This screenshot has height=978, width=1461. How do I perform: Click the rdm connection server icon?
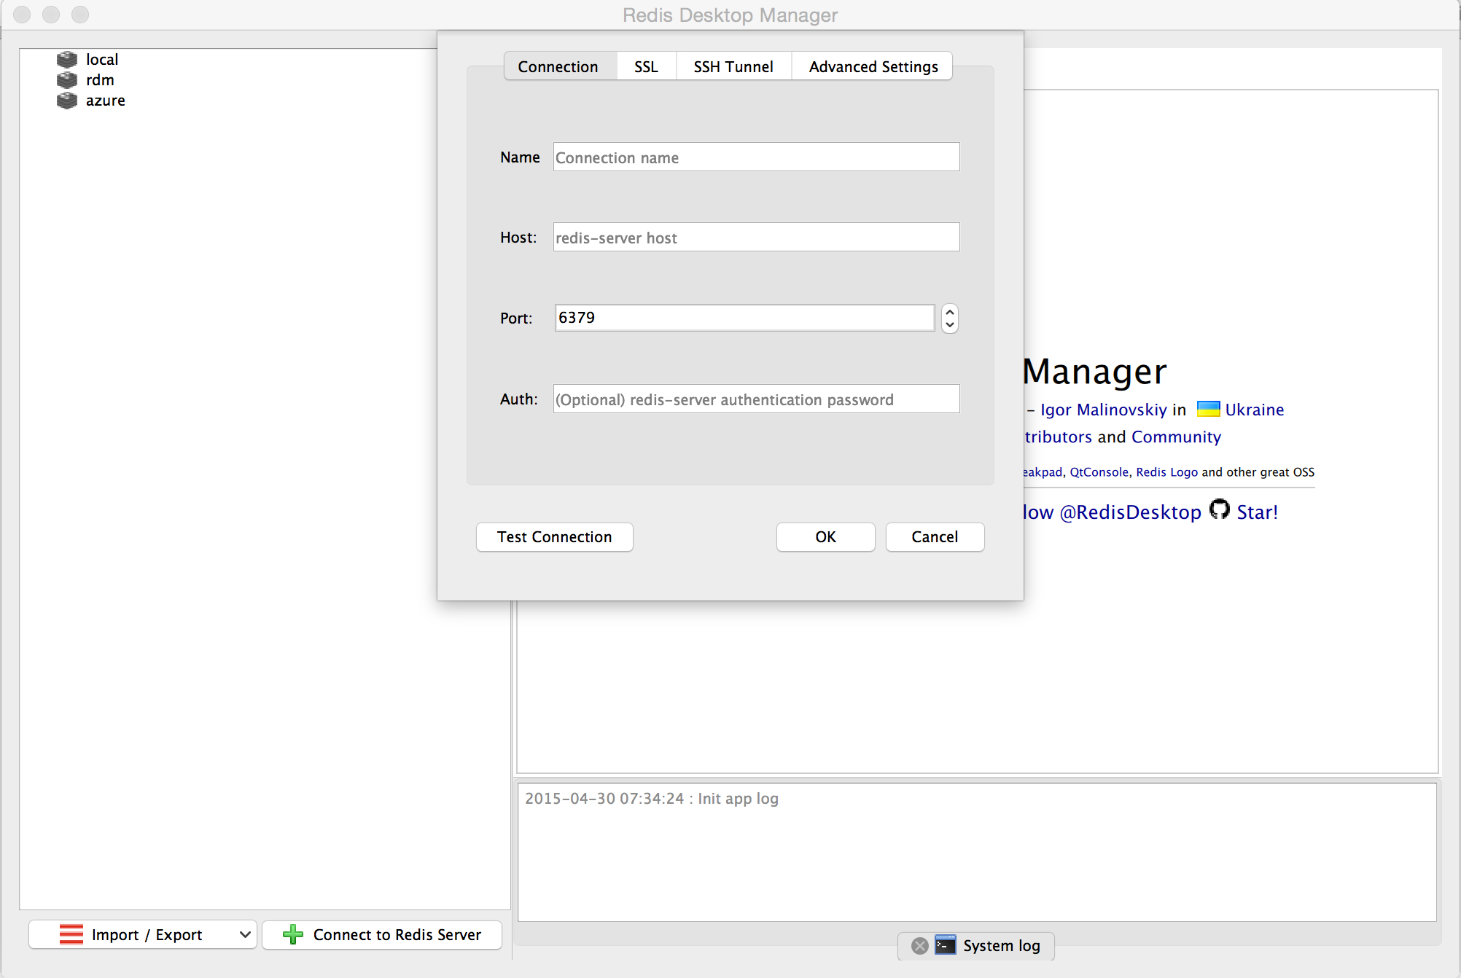(x=67, y=79)
